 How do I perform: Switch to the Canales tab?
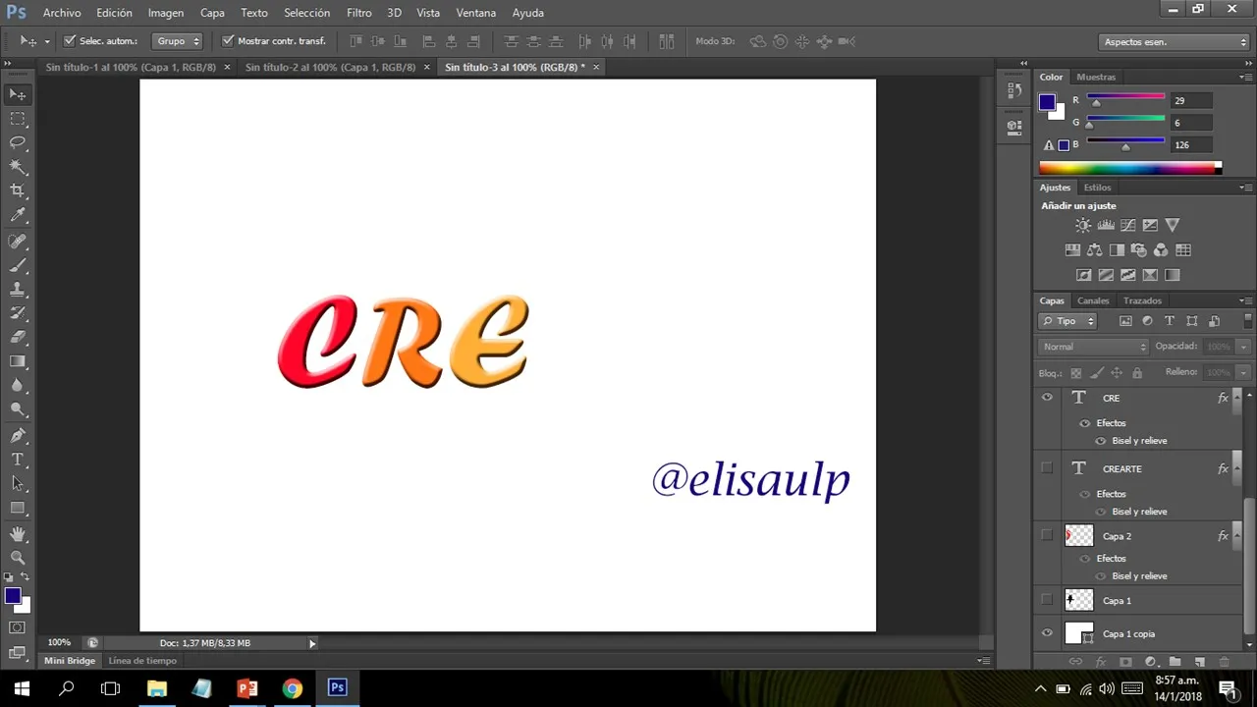click(x=1093, y=300)
